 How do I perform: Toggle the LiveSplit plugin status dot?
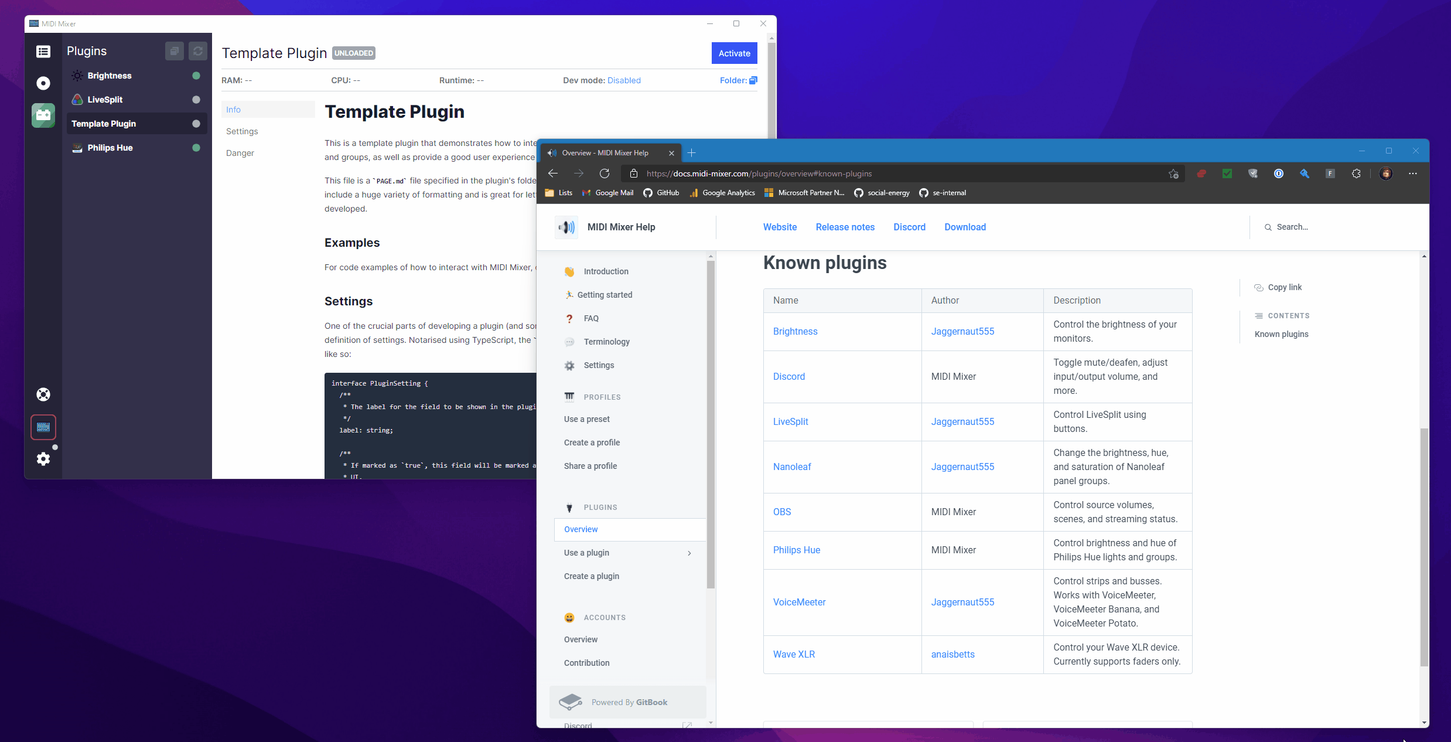tap(196, 100)
